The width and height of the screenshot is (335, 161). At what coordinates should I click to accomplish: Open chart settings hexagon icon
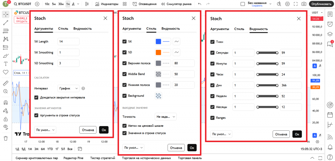coord(287,4)
